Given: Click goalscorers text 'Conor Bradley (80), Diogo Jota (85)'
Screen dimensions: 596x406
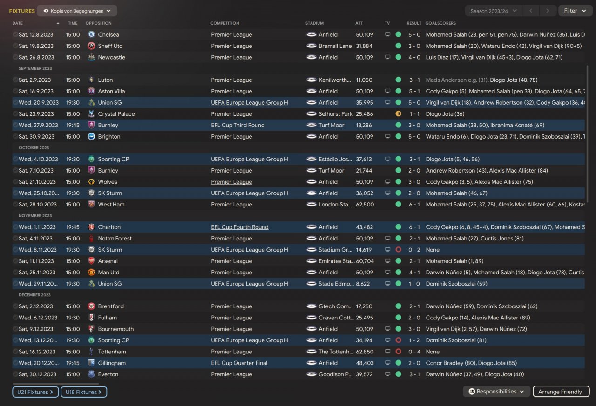Looking at the screenshot, I should (x=472, y=363).
